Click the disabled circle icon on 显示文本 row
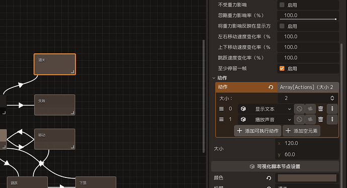The image size is (347, 188). [x=299, y=109]
